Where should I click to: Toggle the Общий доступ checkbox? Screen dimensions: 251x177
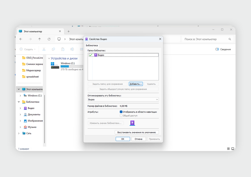(121, 115)
